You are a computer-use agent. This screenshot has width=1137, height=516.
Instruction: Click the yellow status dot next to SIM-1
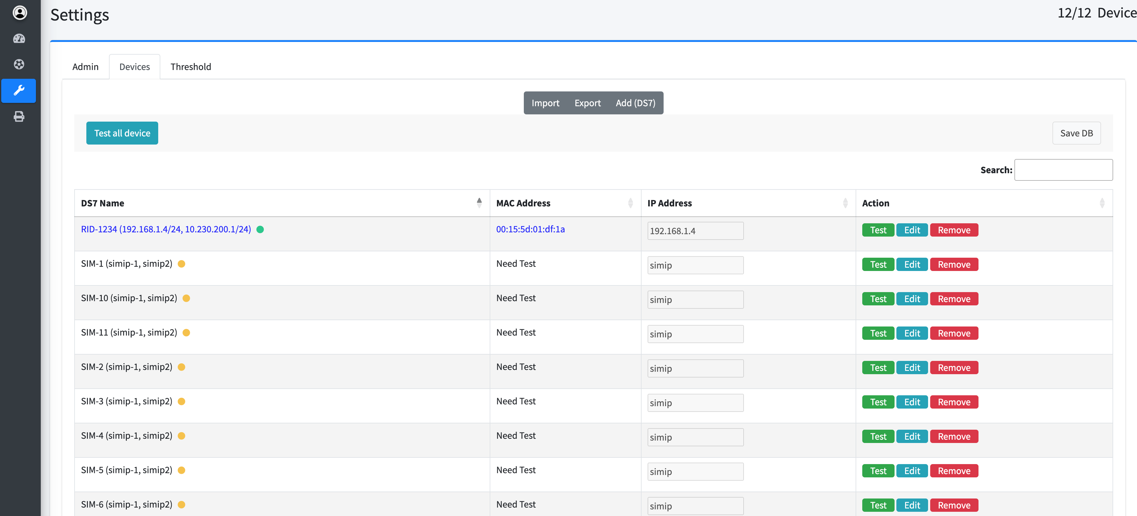coord(181,264)
